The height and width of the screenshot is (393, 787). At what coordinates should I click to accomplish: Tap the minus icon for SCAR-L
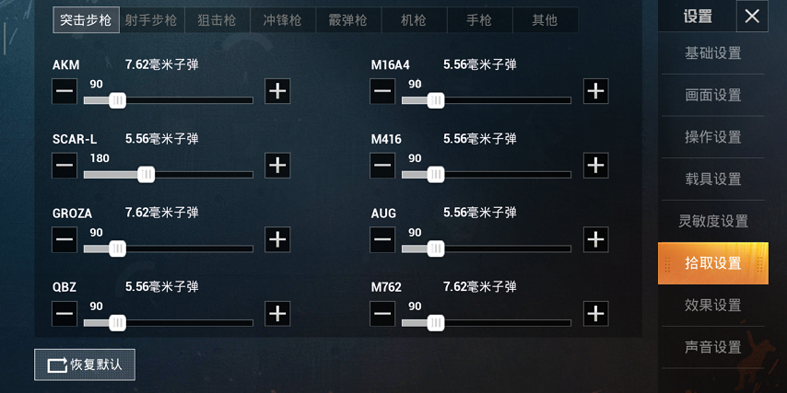tap(65, 166)
